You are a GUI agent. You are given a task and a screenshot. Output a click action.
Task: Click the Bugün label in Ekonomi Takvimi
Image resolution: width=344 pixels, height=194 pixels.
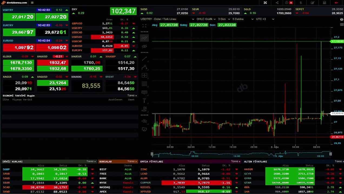point(31,96)
